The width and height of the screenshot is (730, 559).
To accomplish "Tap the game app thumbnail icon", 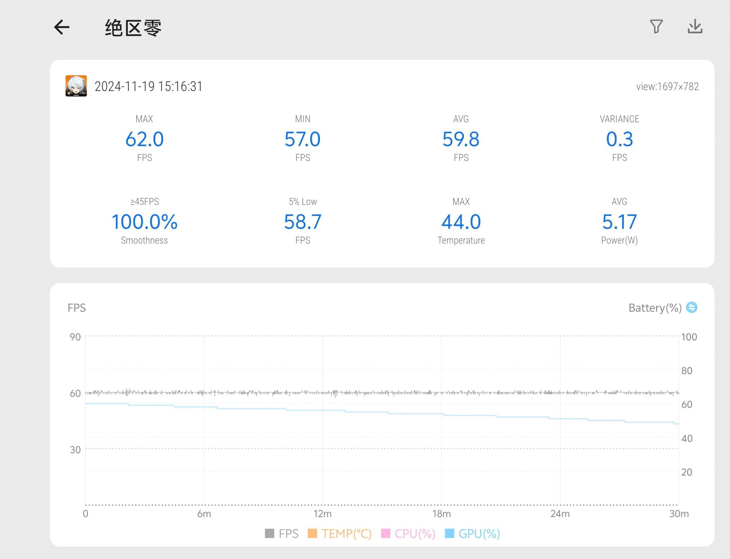I will 76,86.
